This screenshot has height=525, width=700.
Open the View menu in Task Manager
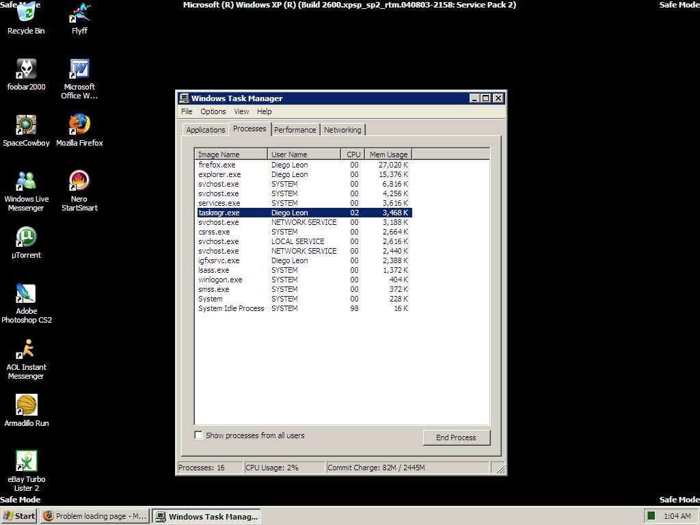[241, 111]
